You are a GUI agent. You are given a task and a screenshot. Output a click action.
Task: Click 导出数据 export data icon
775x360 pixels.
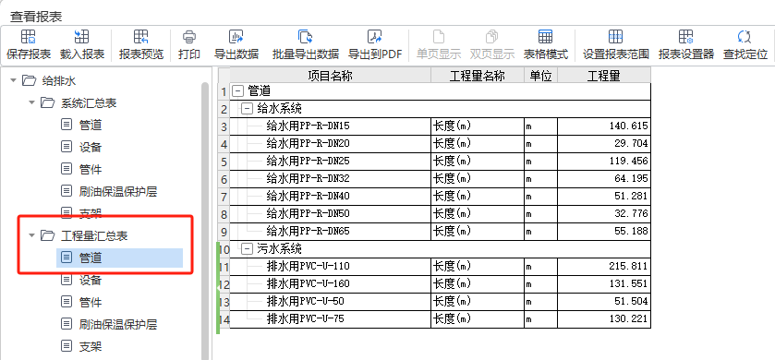[236, 37]
